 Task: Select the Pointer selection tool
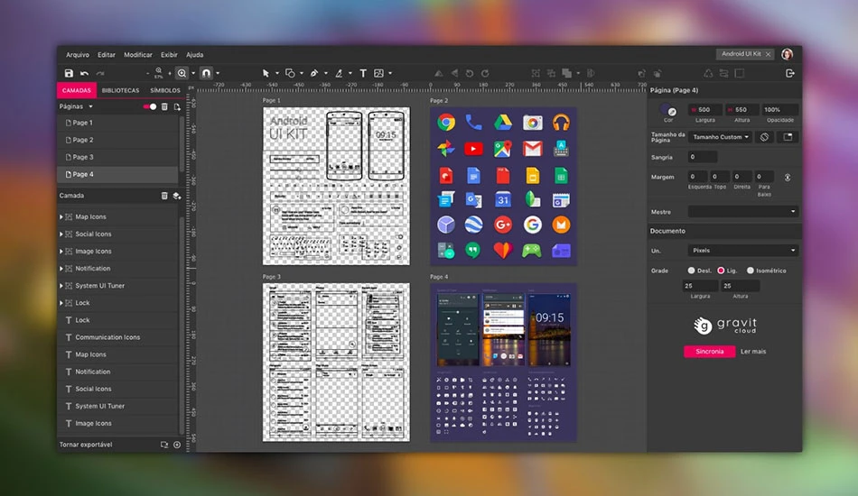[x=266, y=73]
